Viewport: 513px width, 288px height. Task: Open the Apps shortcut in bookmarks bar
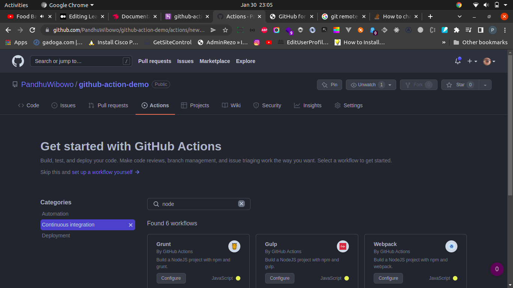pos(16,42)
